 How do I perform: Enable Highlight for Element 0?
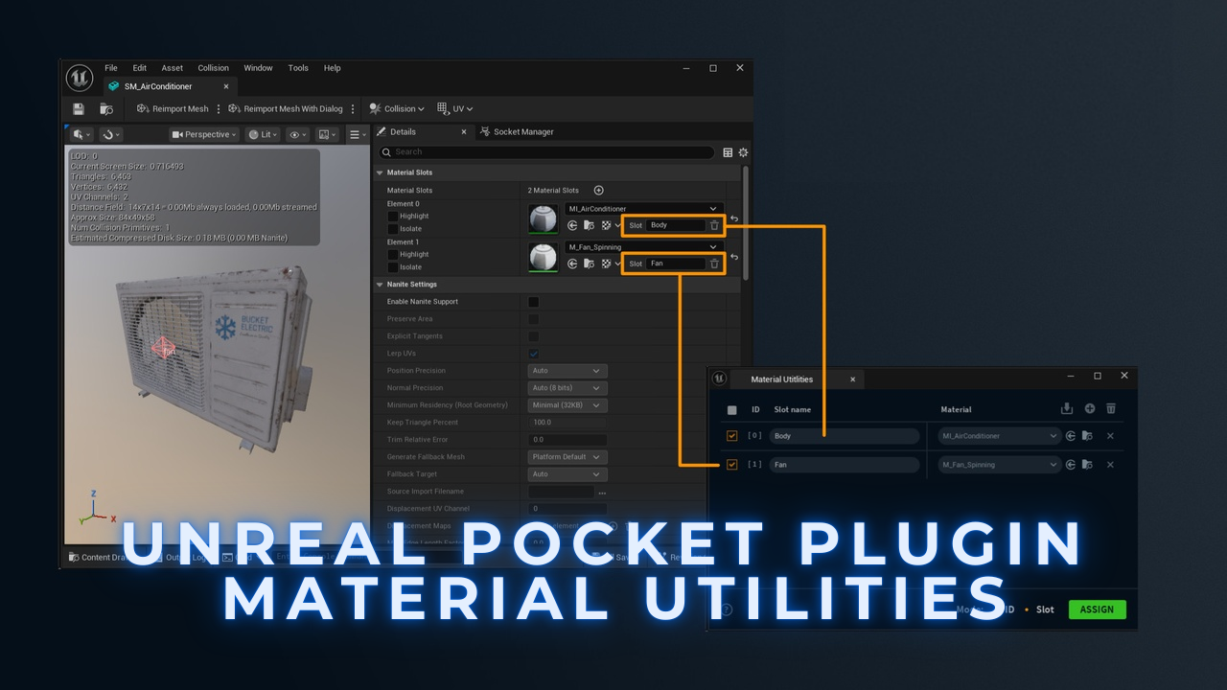point(392,217)
